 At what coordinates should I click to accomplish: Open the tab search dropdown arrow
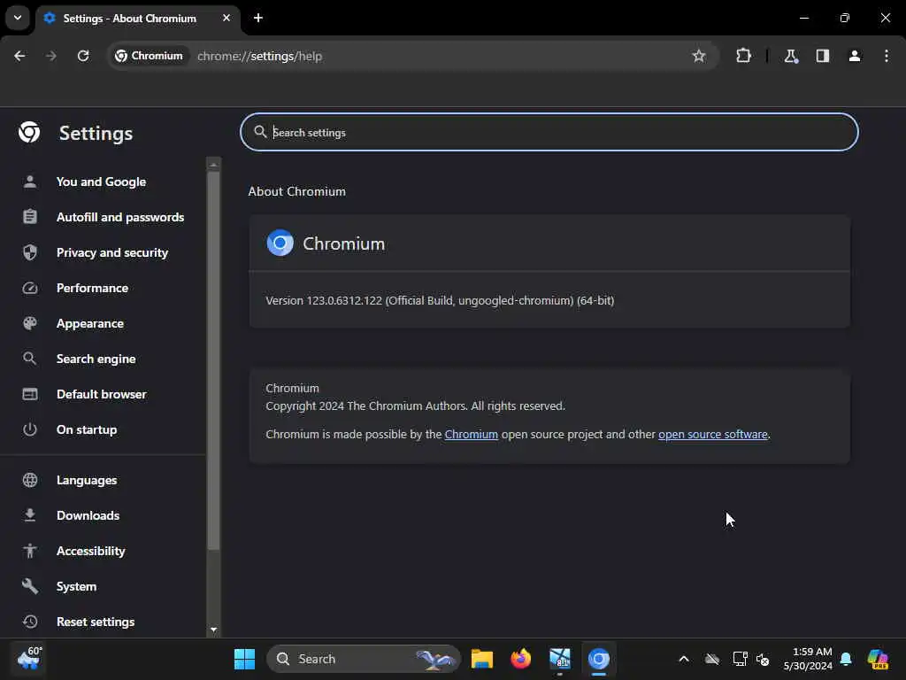18,18
